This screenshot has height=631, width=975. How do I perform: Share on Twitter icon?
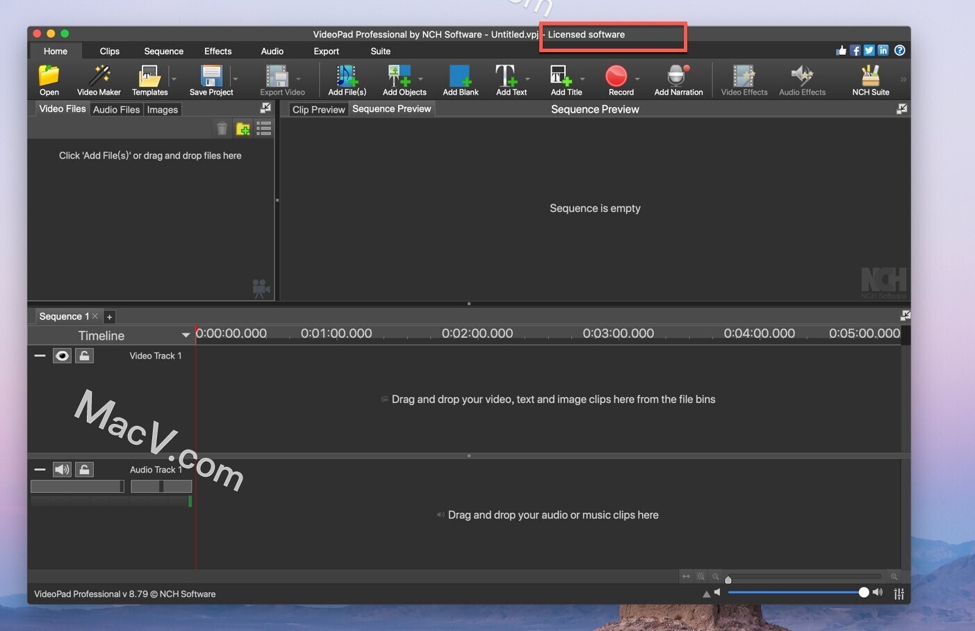pyautogui.click(x=869, y=50)
